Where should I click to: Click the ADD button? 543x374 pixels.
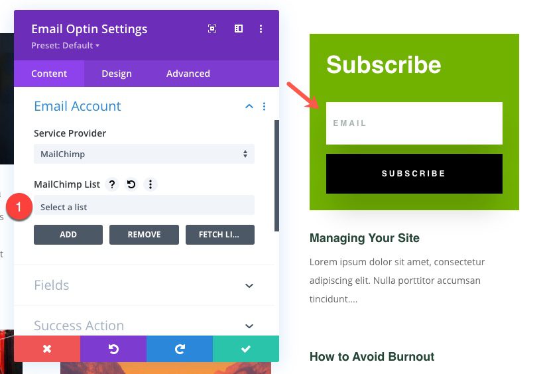tap(68, 235)
